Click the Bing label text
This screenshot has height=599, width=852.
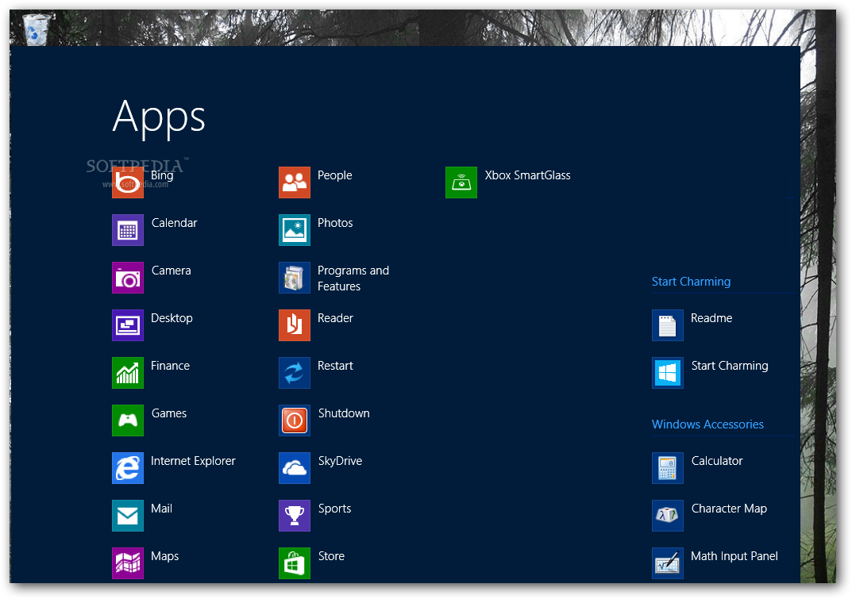click(162, 175)
